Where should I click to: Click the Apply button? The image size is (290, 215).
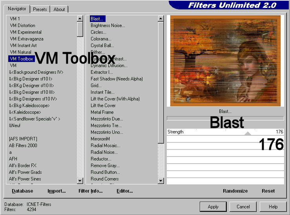tap(213, 206)
